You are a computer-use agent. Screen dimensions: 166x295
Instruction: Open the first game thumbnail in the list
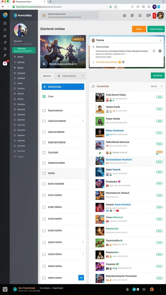(100, 97)
